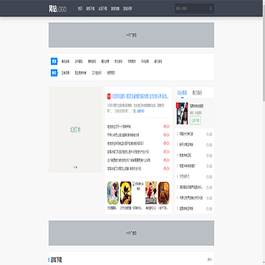This screenshot has width=265, height=265.
Task: Open the rank 2 item in sidebar list
Action: (186, 134)
